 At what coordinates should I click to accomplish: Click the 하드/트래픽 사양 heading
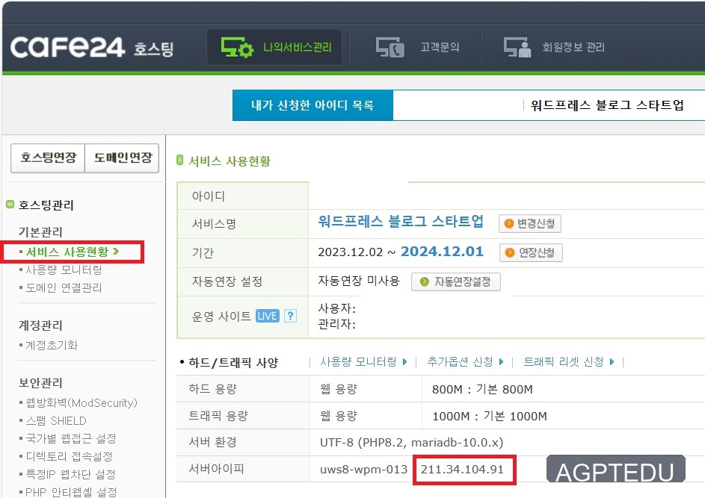pos(233,362)
